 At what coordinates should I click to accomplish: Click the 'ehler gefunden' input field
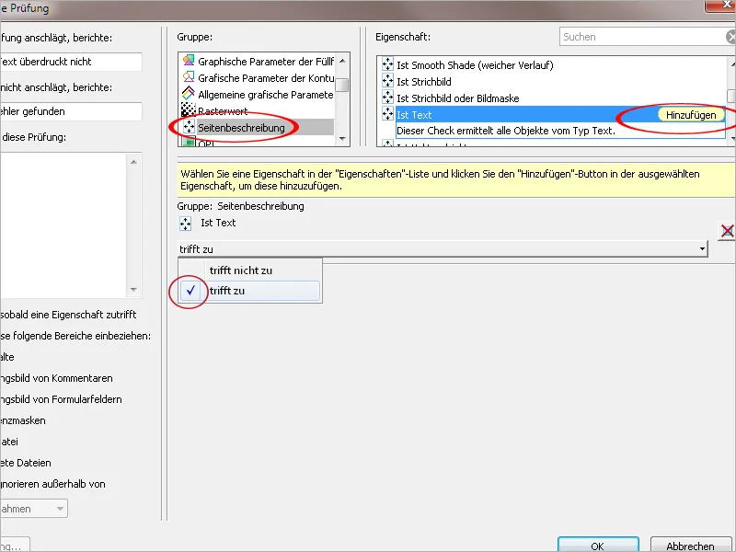pos(71,111)
